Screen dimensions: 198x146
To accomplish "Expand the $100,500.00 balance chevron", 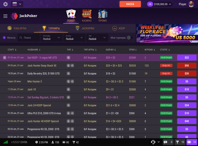I will pos(170,4).
